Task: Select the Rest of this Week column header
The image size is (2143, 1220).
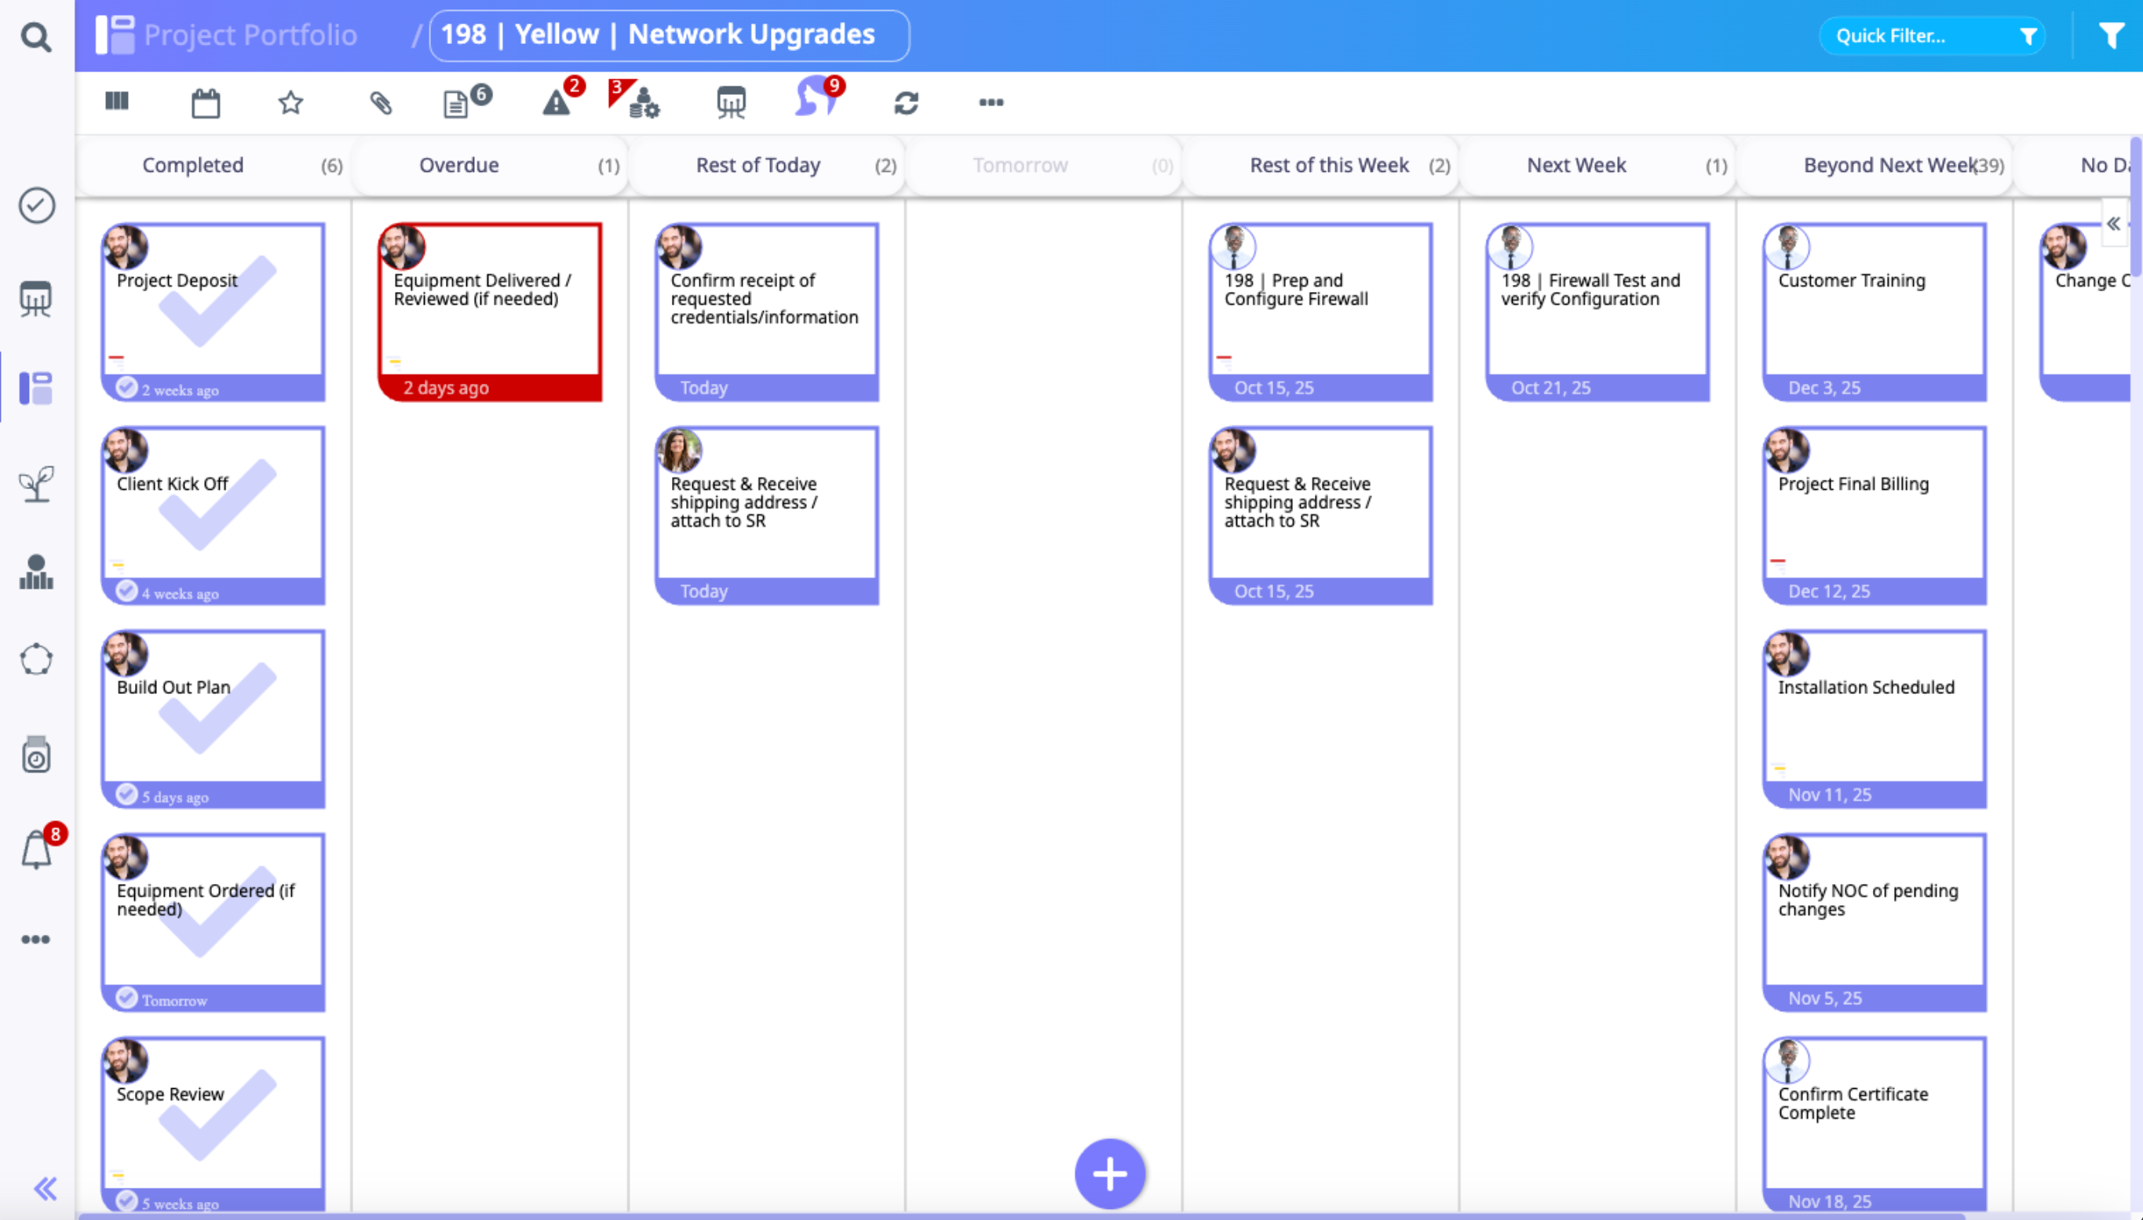Action: [1329, 165]
